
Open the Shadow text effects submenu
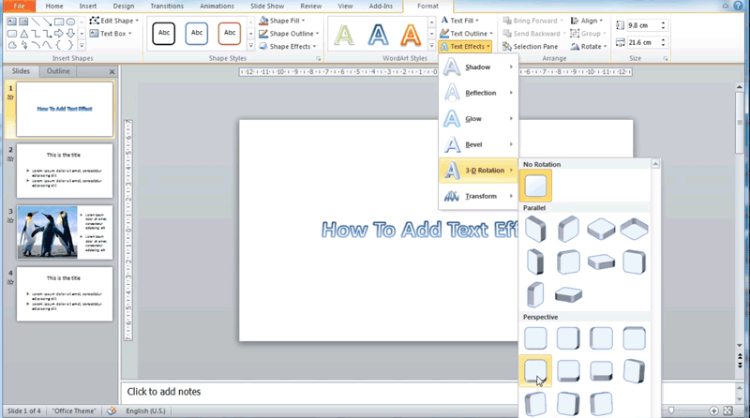480,67
